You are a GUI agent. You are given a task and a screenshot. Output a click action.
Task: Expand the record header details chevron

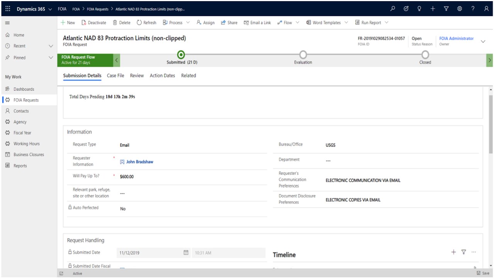coord(483,41)
